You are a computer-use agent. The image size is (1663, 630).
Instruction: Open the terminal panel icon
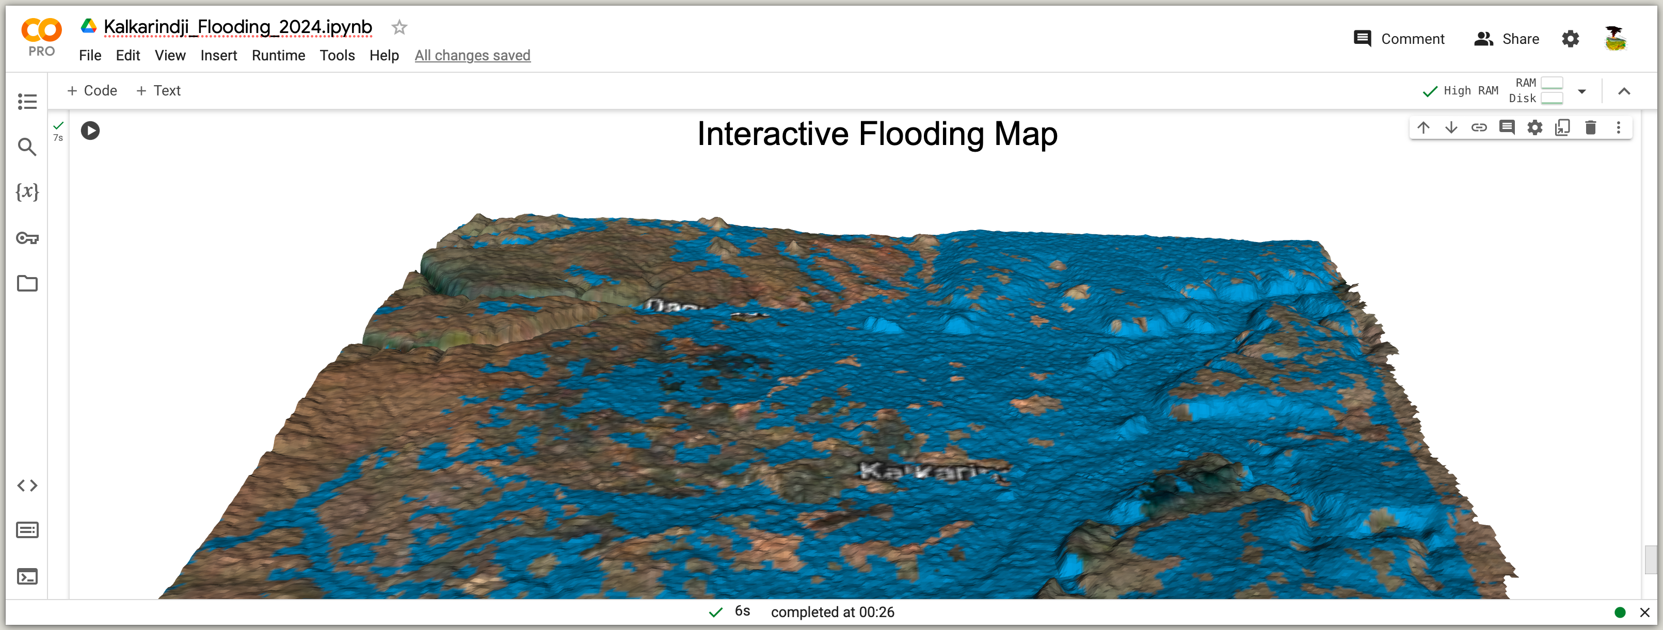tap(27, 576)
